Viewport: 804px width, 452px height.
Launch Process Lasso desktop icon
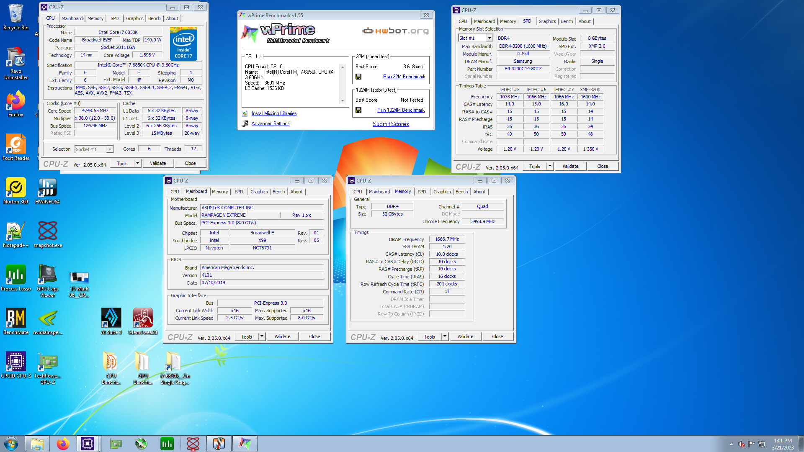pyautogui.click(x=16, y=278)
